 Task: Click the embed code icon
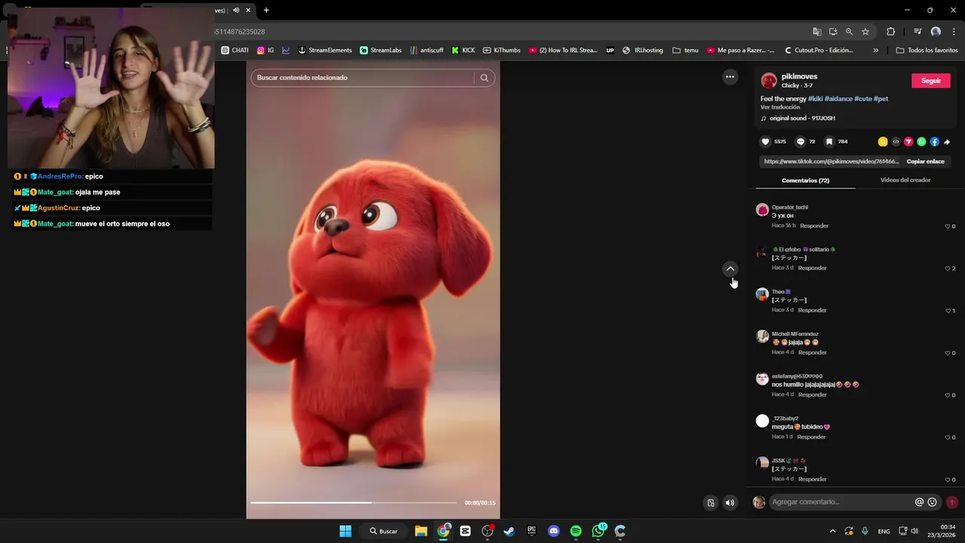(x=896, y=142)
